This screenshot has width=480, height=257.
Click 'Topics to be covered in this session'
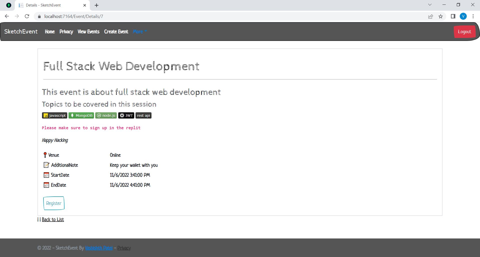[x=99, y=104]
